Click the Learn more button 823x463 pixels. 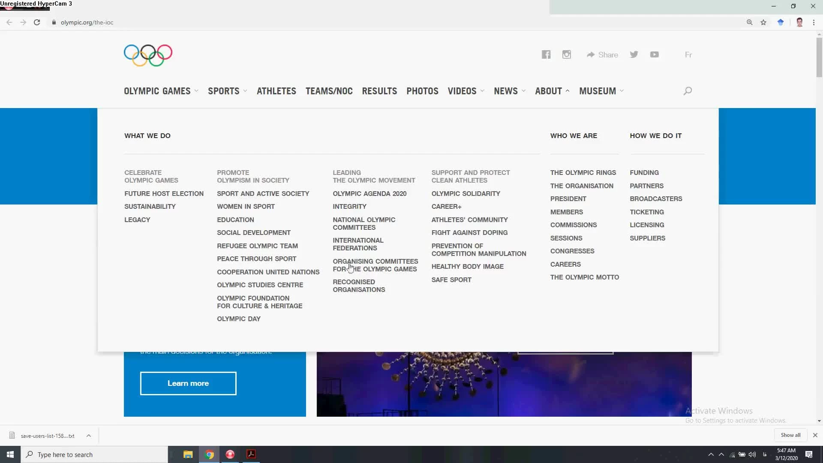[x=188, y=383]
